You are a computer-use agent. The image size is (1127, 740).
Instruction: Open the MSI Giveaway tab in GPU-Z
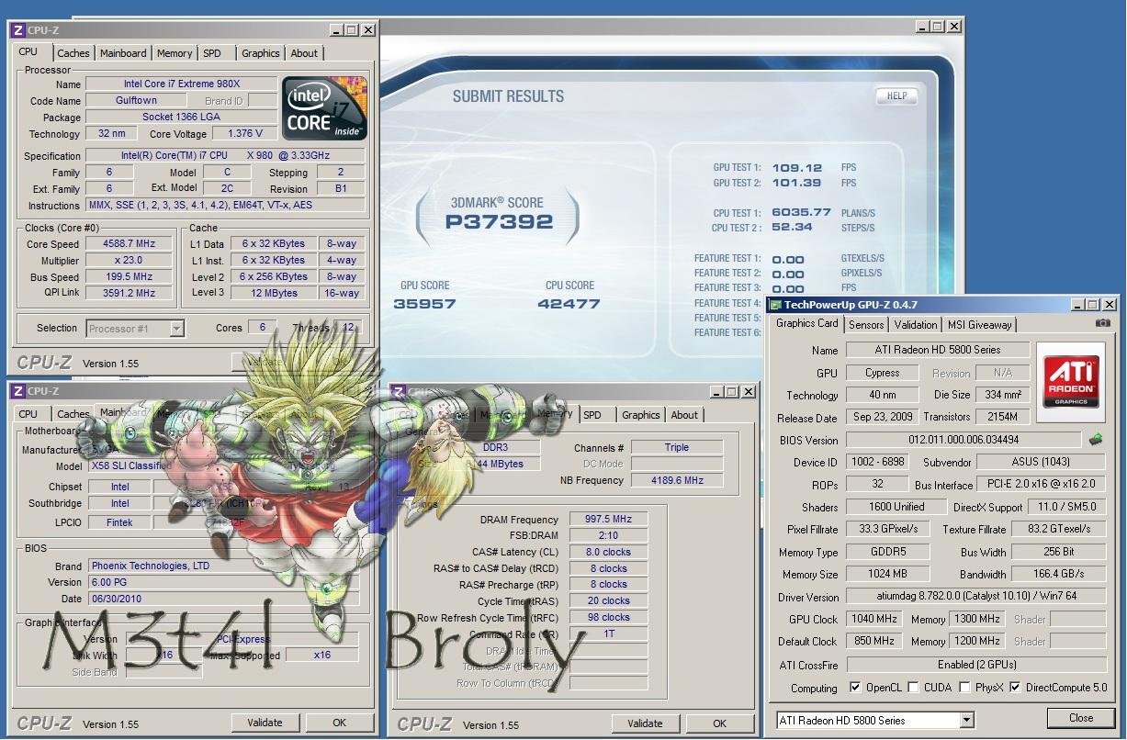coord(979,324)
